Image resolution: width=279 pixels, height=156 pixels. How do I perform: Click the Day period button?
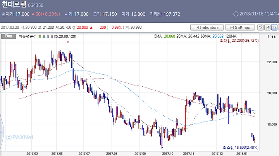[x=9, y=36]
